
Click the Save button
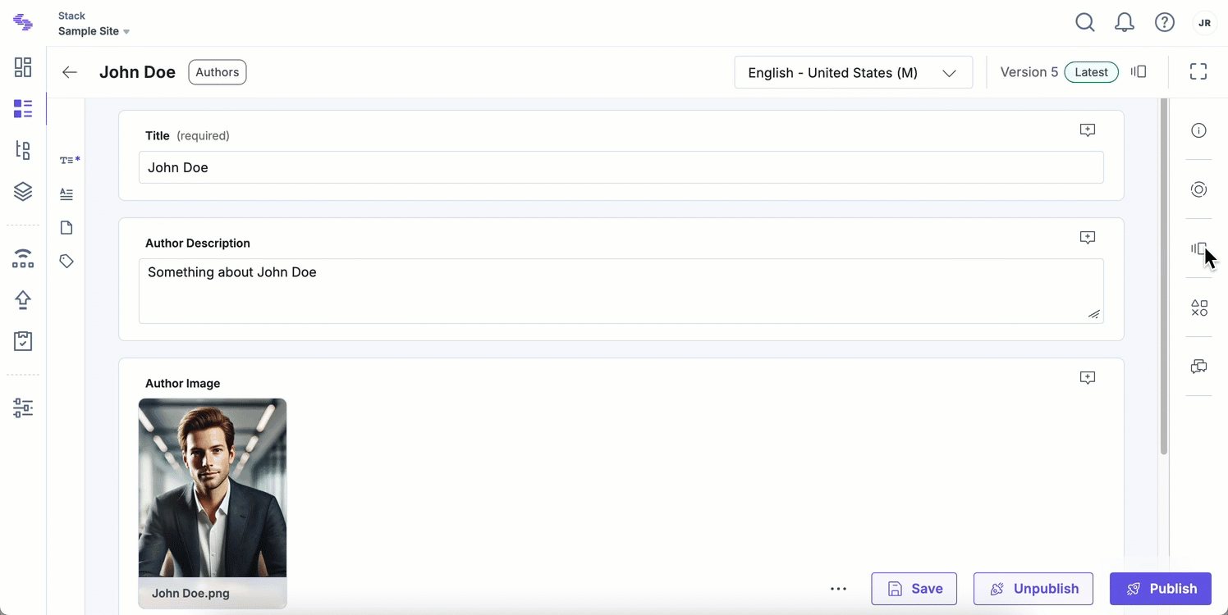click(914, 589)
